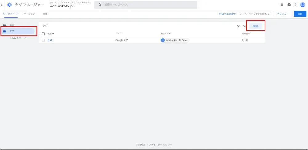308x150 pixels.
Task: Switch to the ワークスペース tab
Action: point(11,14)
